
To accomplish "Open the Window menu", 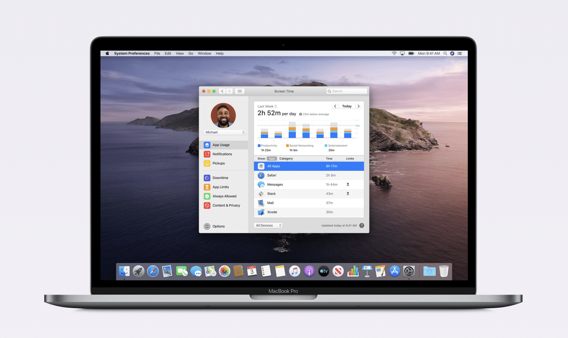I will pos(204,53).
